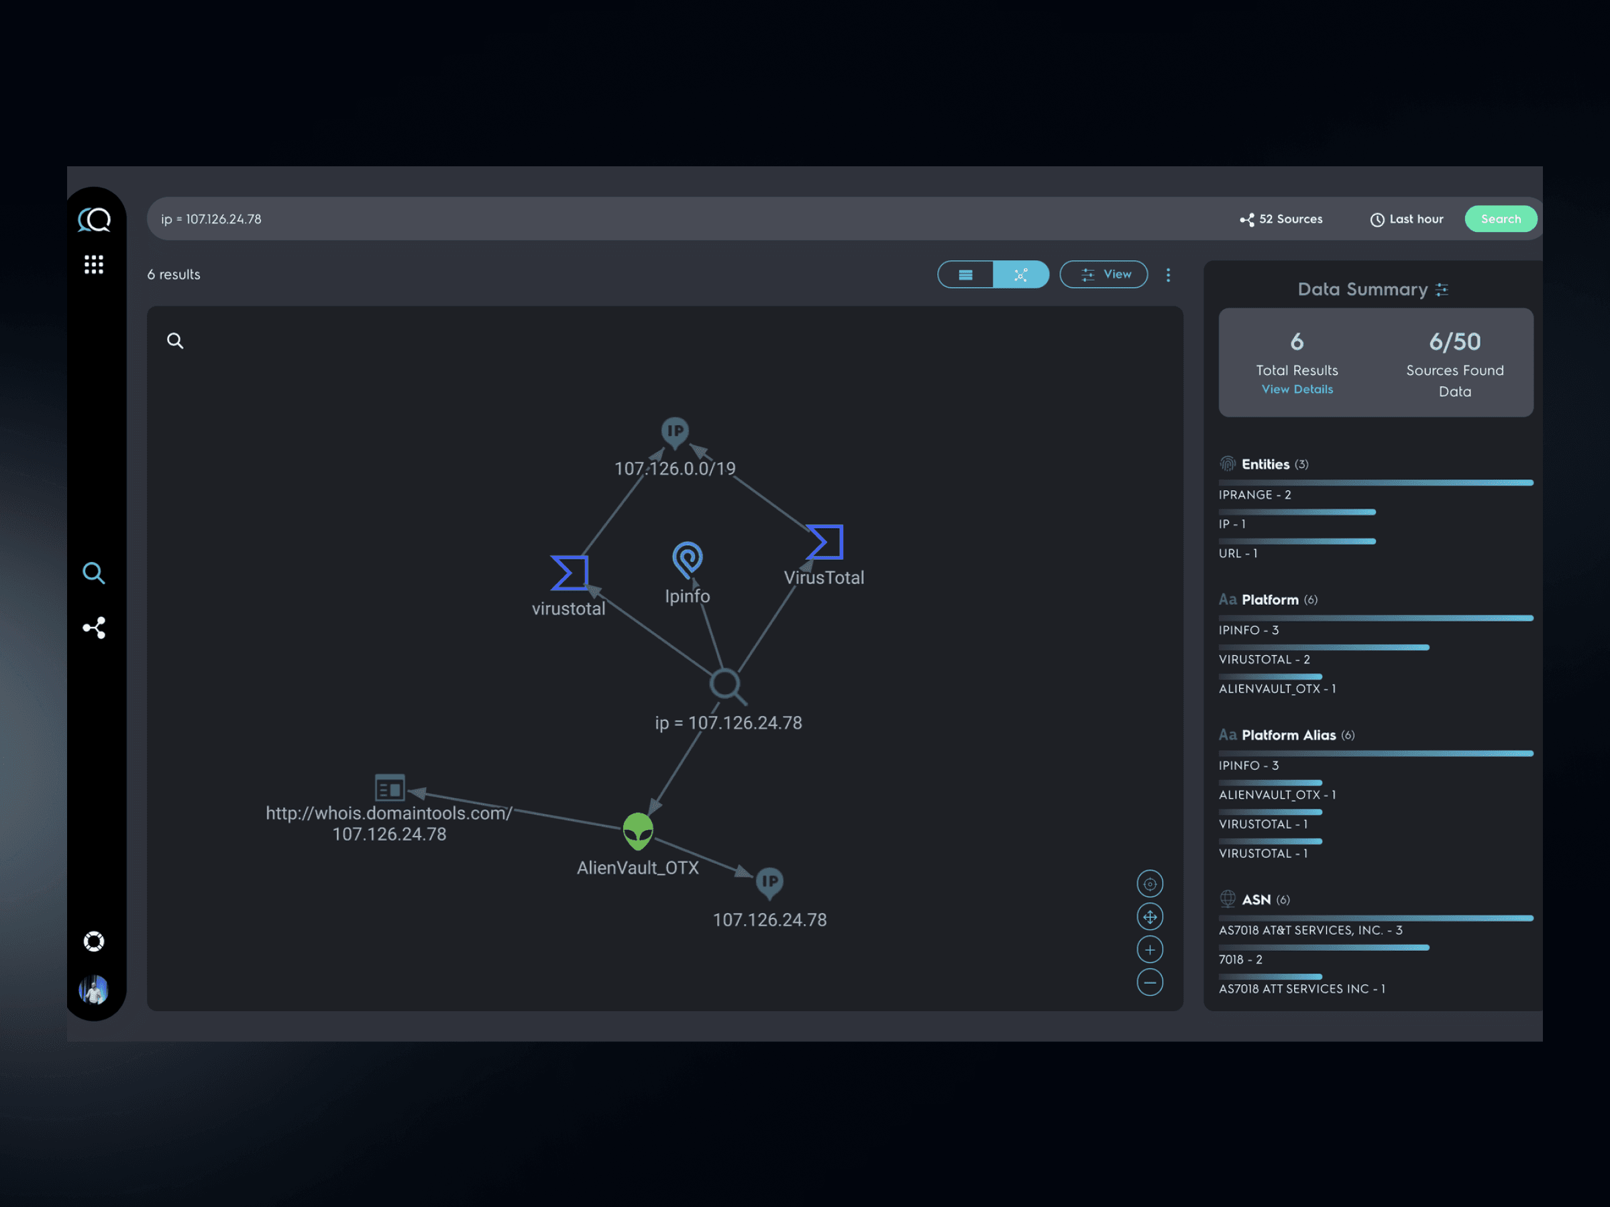Select the whois.domaintools.com URL node icon
Screen dimensions: 1610x1207
[389, 787]
